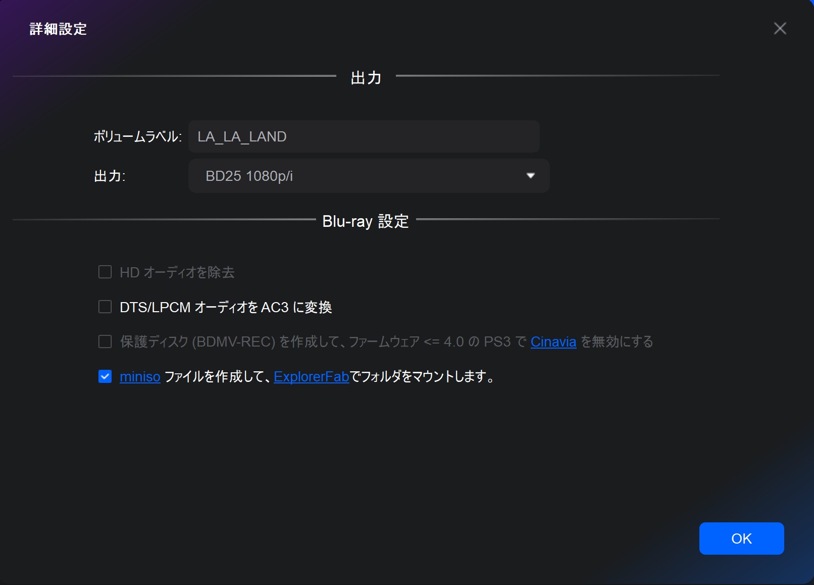Screen dimensions: 814x585
Task: Uncheck the miniso ファイルを作成 checkbox
Action: click(x=105, y=376)
